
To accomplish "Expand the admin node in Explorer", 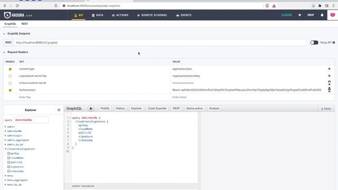I will point(5,127).
